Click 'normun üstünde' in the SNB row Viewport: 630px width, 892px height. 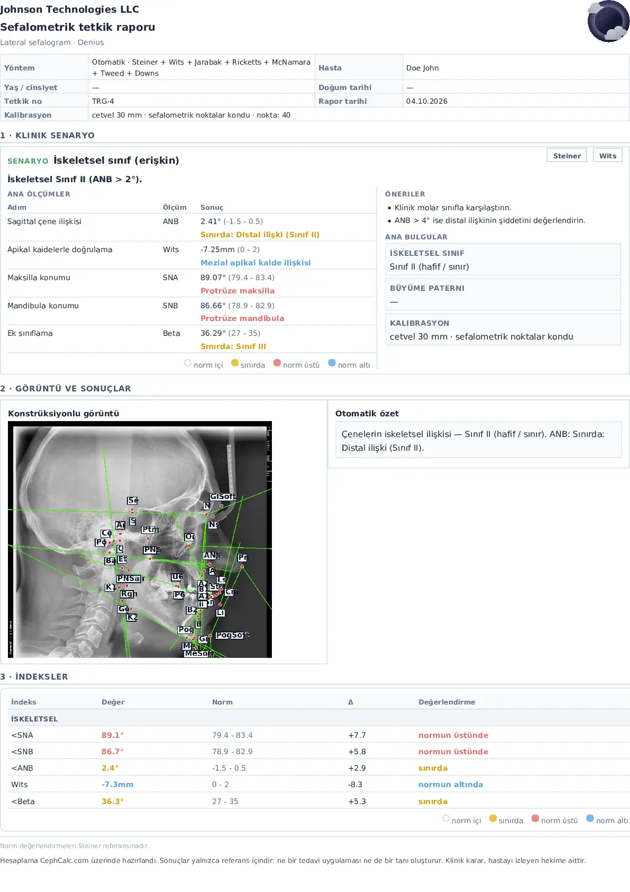[453, 752]
